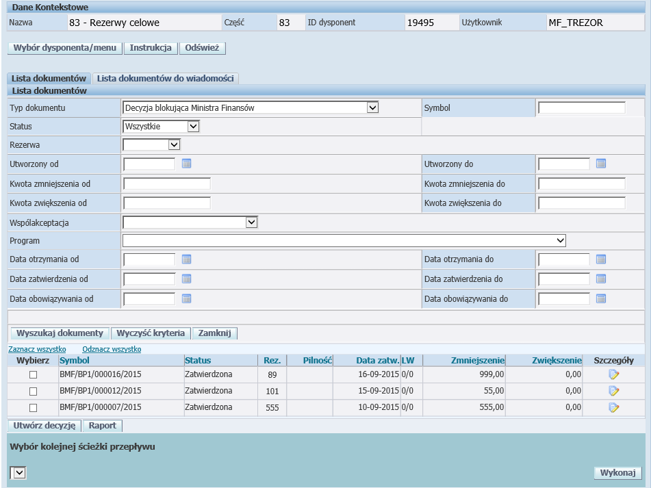Open calendar picker for Utworzony od
The image size is (651, 488).
(186, 164)
